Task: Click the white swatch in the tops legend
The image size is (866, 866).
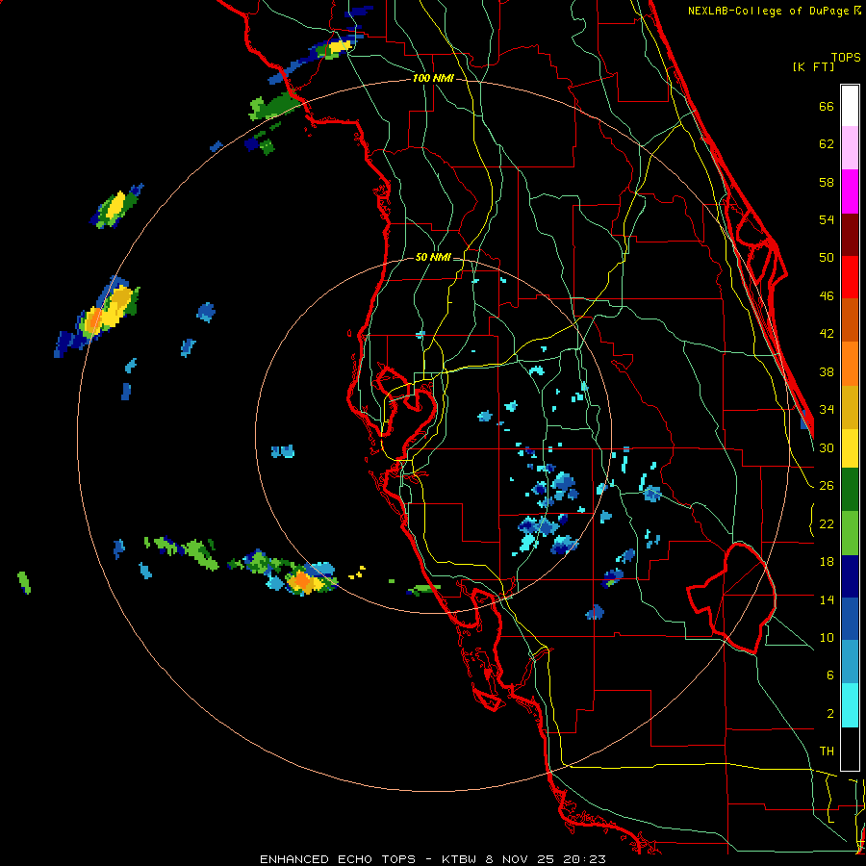Action: [x=850, y=106]
